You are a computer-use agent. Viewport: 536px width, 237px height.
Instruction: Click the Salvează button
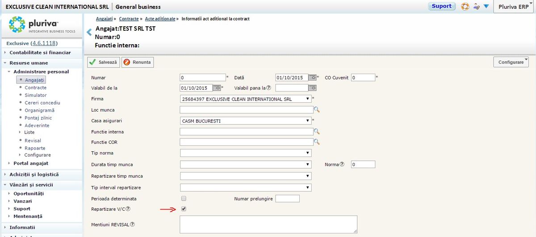click(x=104, y=62)
